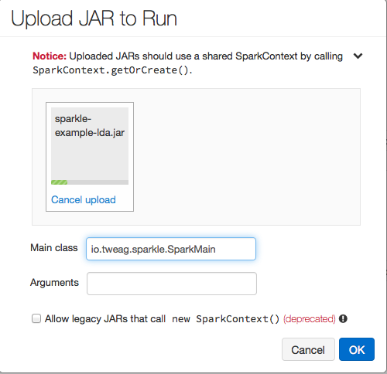Screen dimensions: 387x374
Task: Click the Arguments label
Action: 54,283
